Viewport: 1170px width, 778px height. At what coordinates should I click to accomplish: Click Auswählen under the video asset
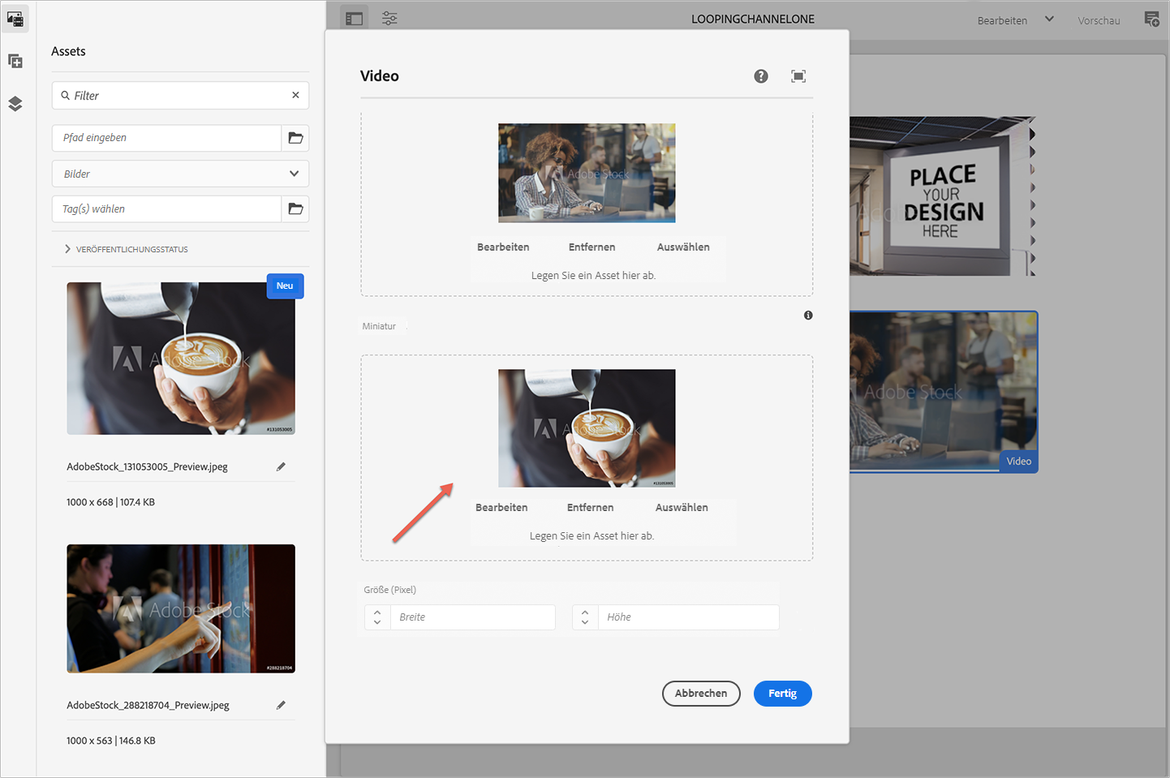tap(683, 247)
